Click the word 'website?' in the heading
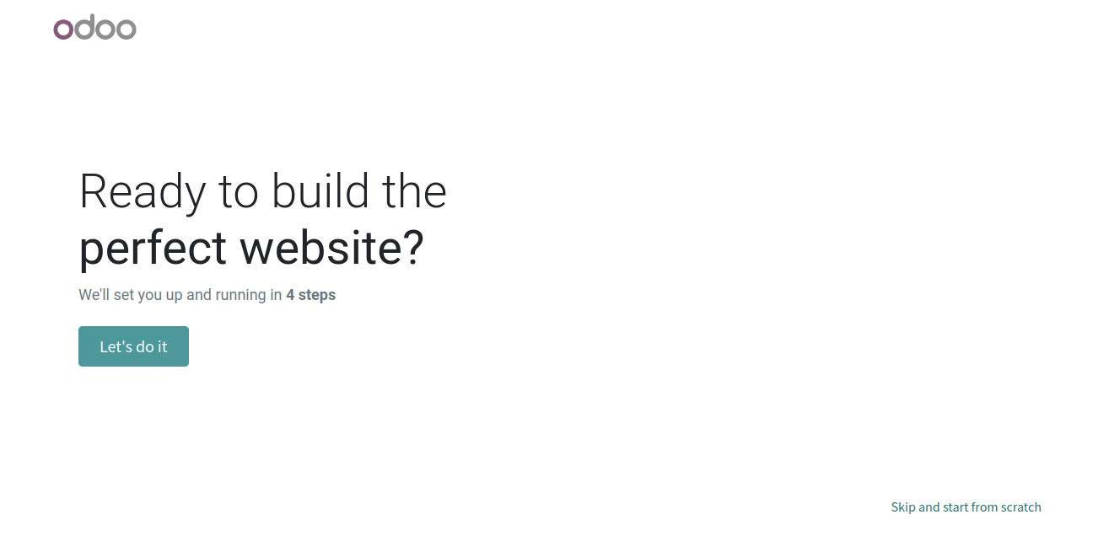 coord(331,247)
